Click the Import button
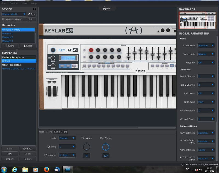Viewport: 219px width, 173px height. [10, 159]
